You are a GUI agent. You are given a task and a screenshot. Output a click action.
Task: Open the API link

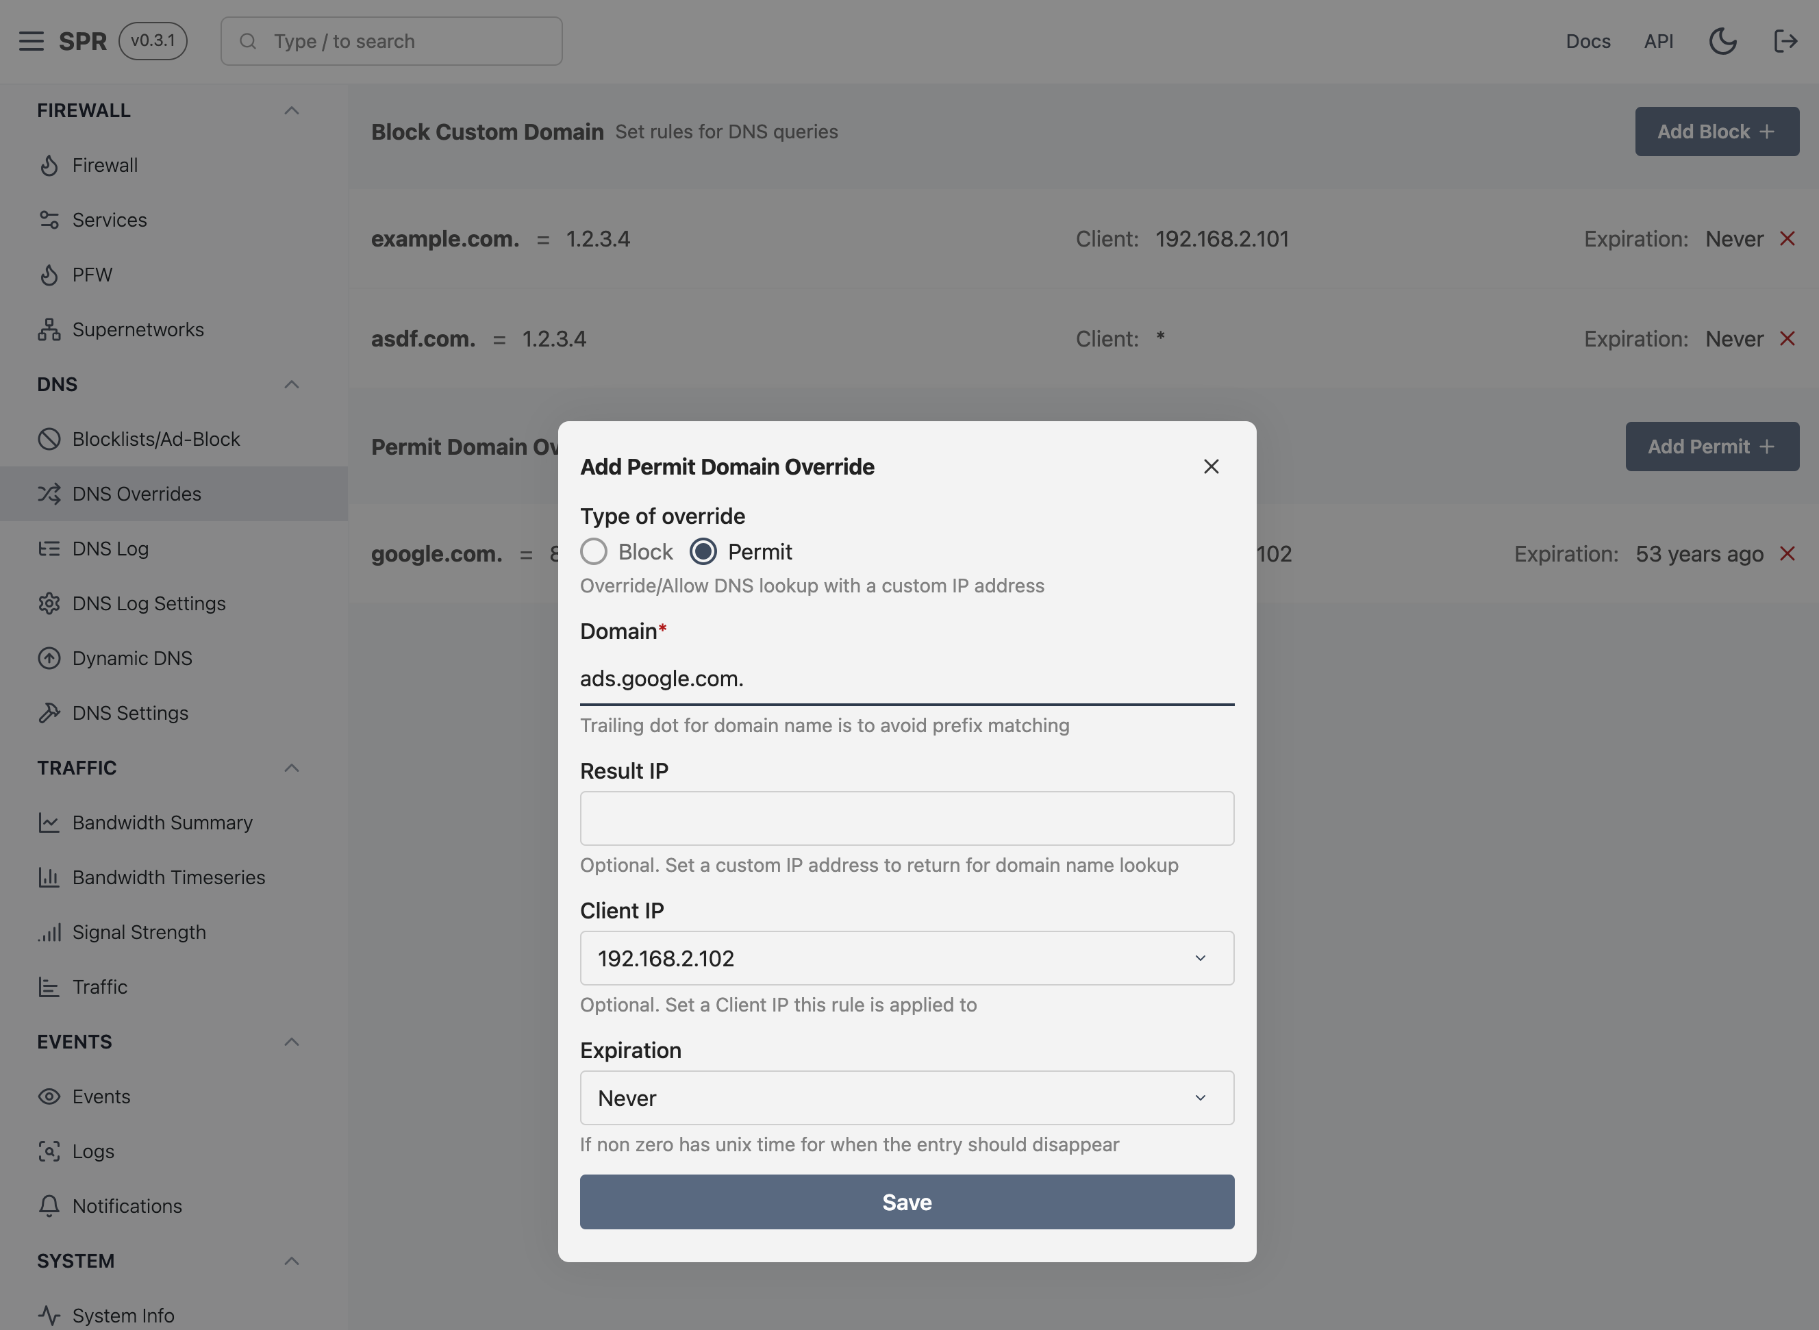click(x=1658, y=41)
